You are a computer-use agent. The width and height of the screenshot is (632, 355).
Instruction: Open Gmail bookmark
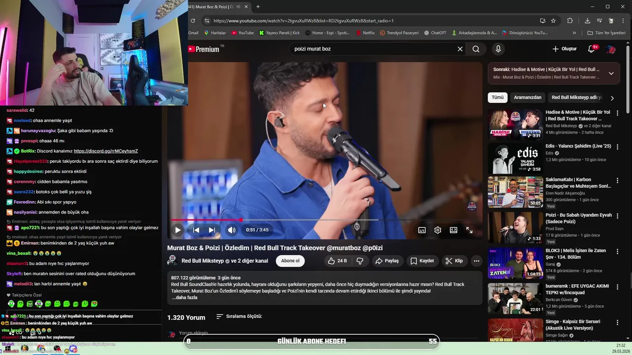[193, 33]
